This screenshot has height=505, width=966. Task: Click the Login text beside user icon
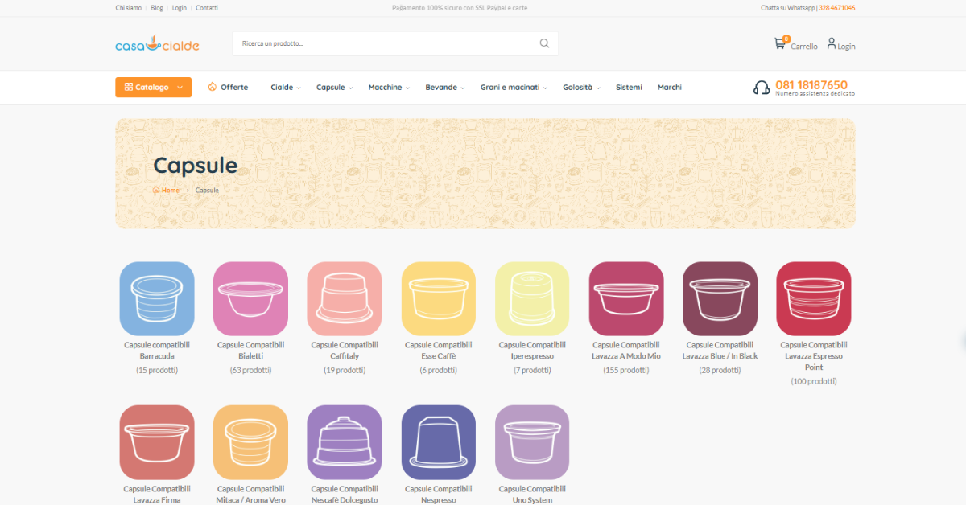click(847, 47)
